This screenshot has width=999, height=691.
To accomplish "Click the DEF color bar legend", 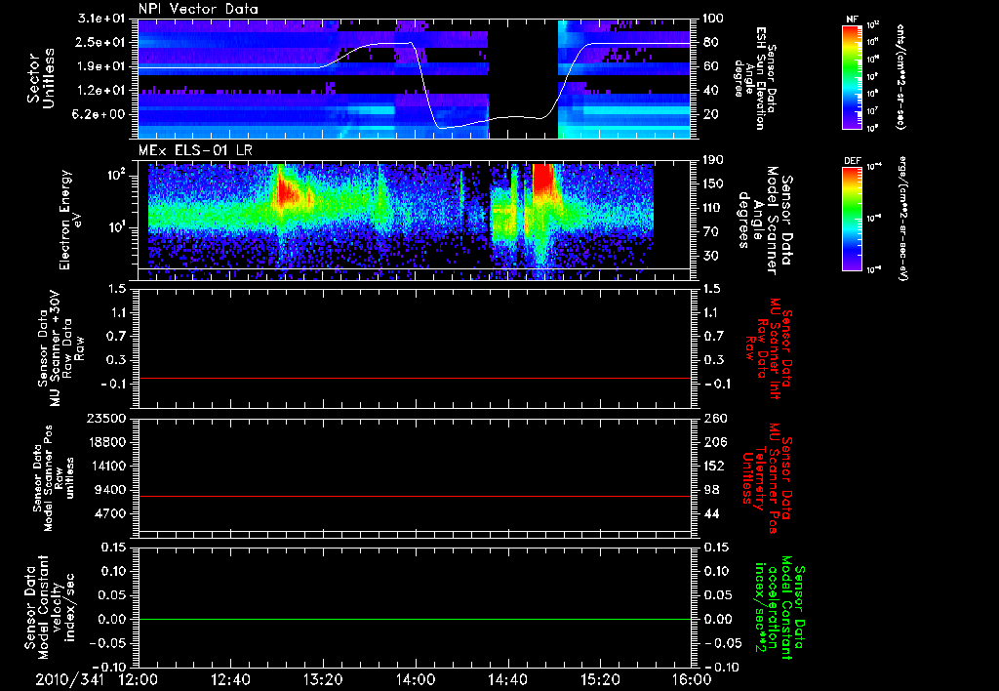I will (853, 218).
